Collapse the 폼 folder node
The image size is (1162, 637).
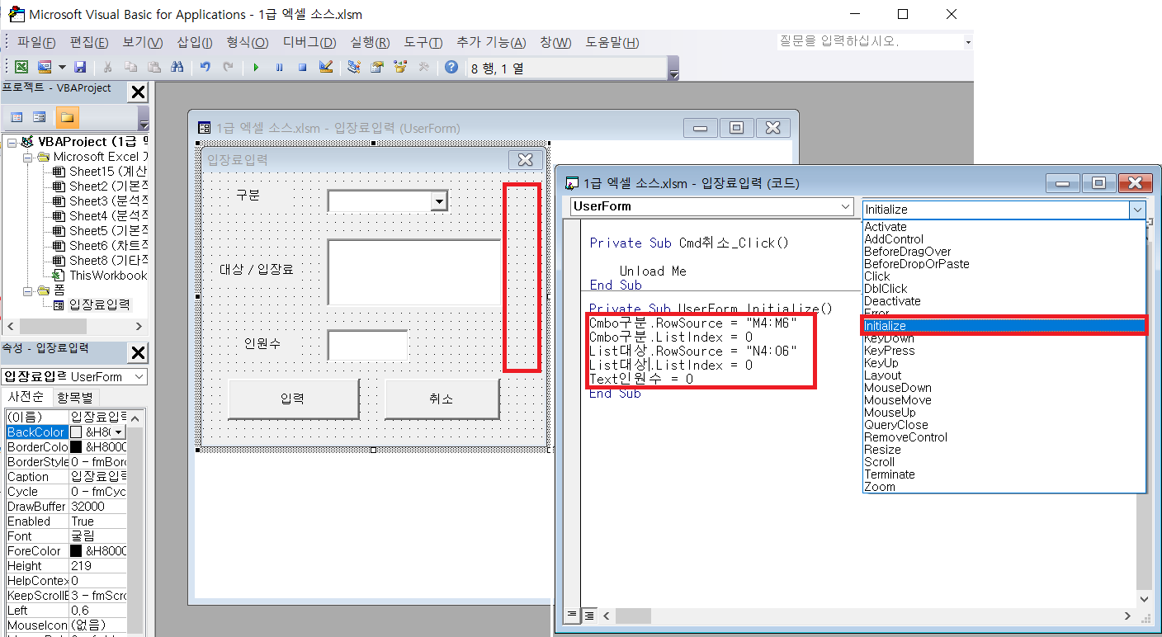[x=27, y=290]
